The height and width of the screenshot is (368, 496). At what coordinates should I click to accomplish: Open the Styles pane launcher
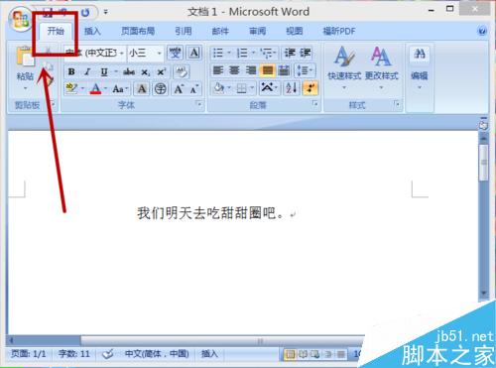397,104
